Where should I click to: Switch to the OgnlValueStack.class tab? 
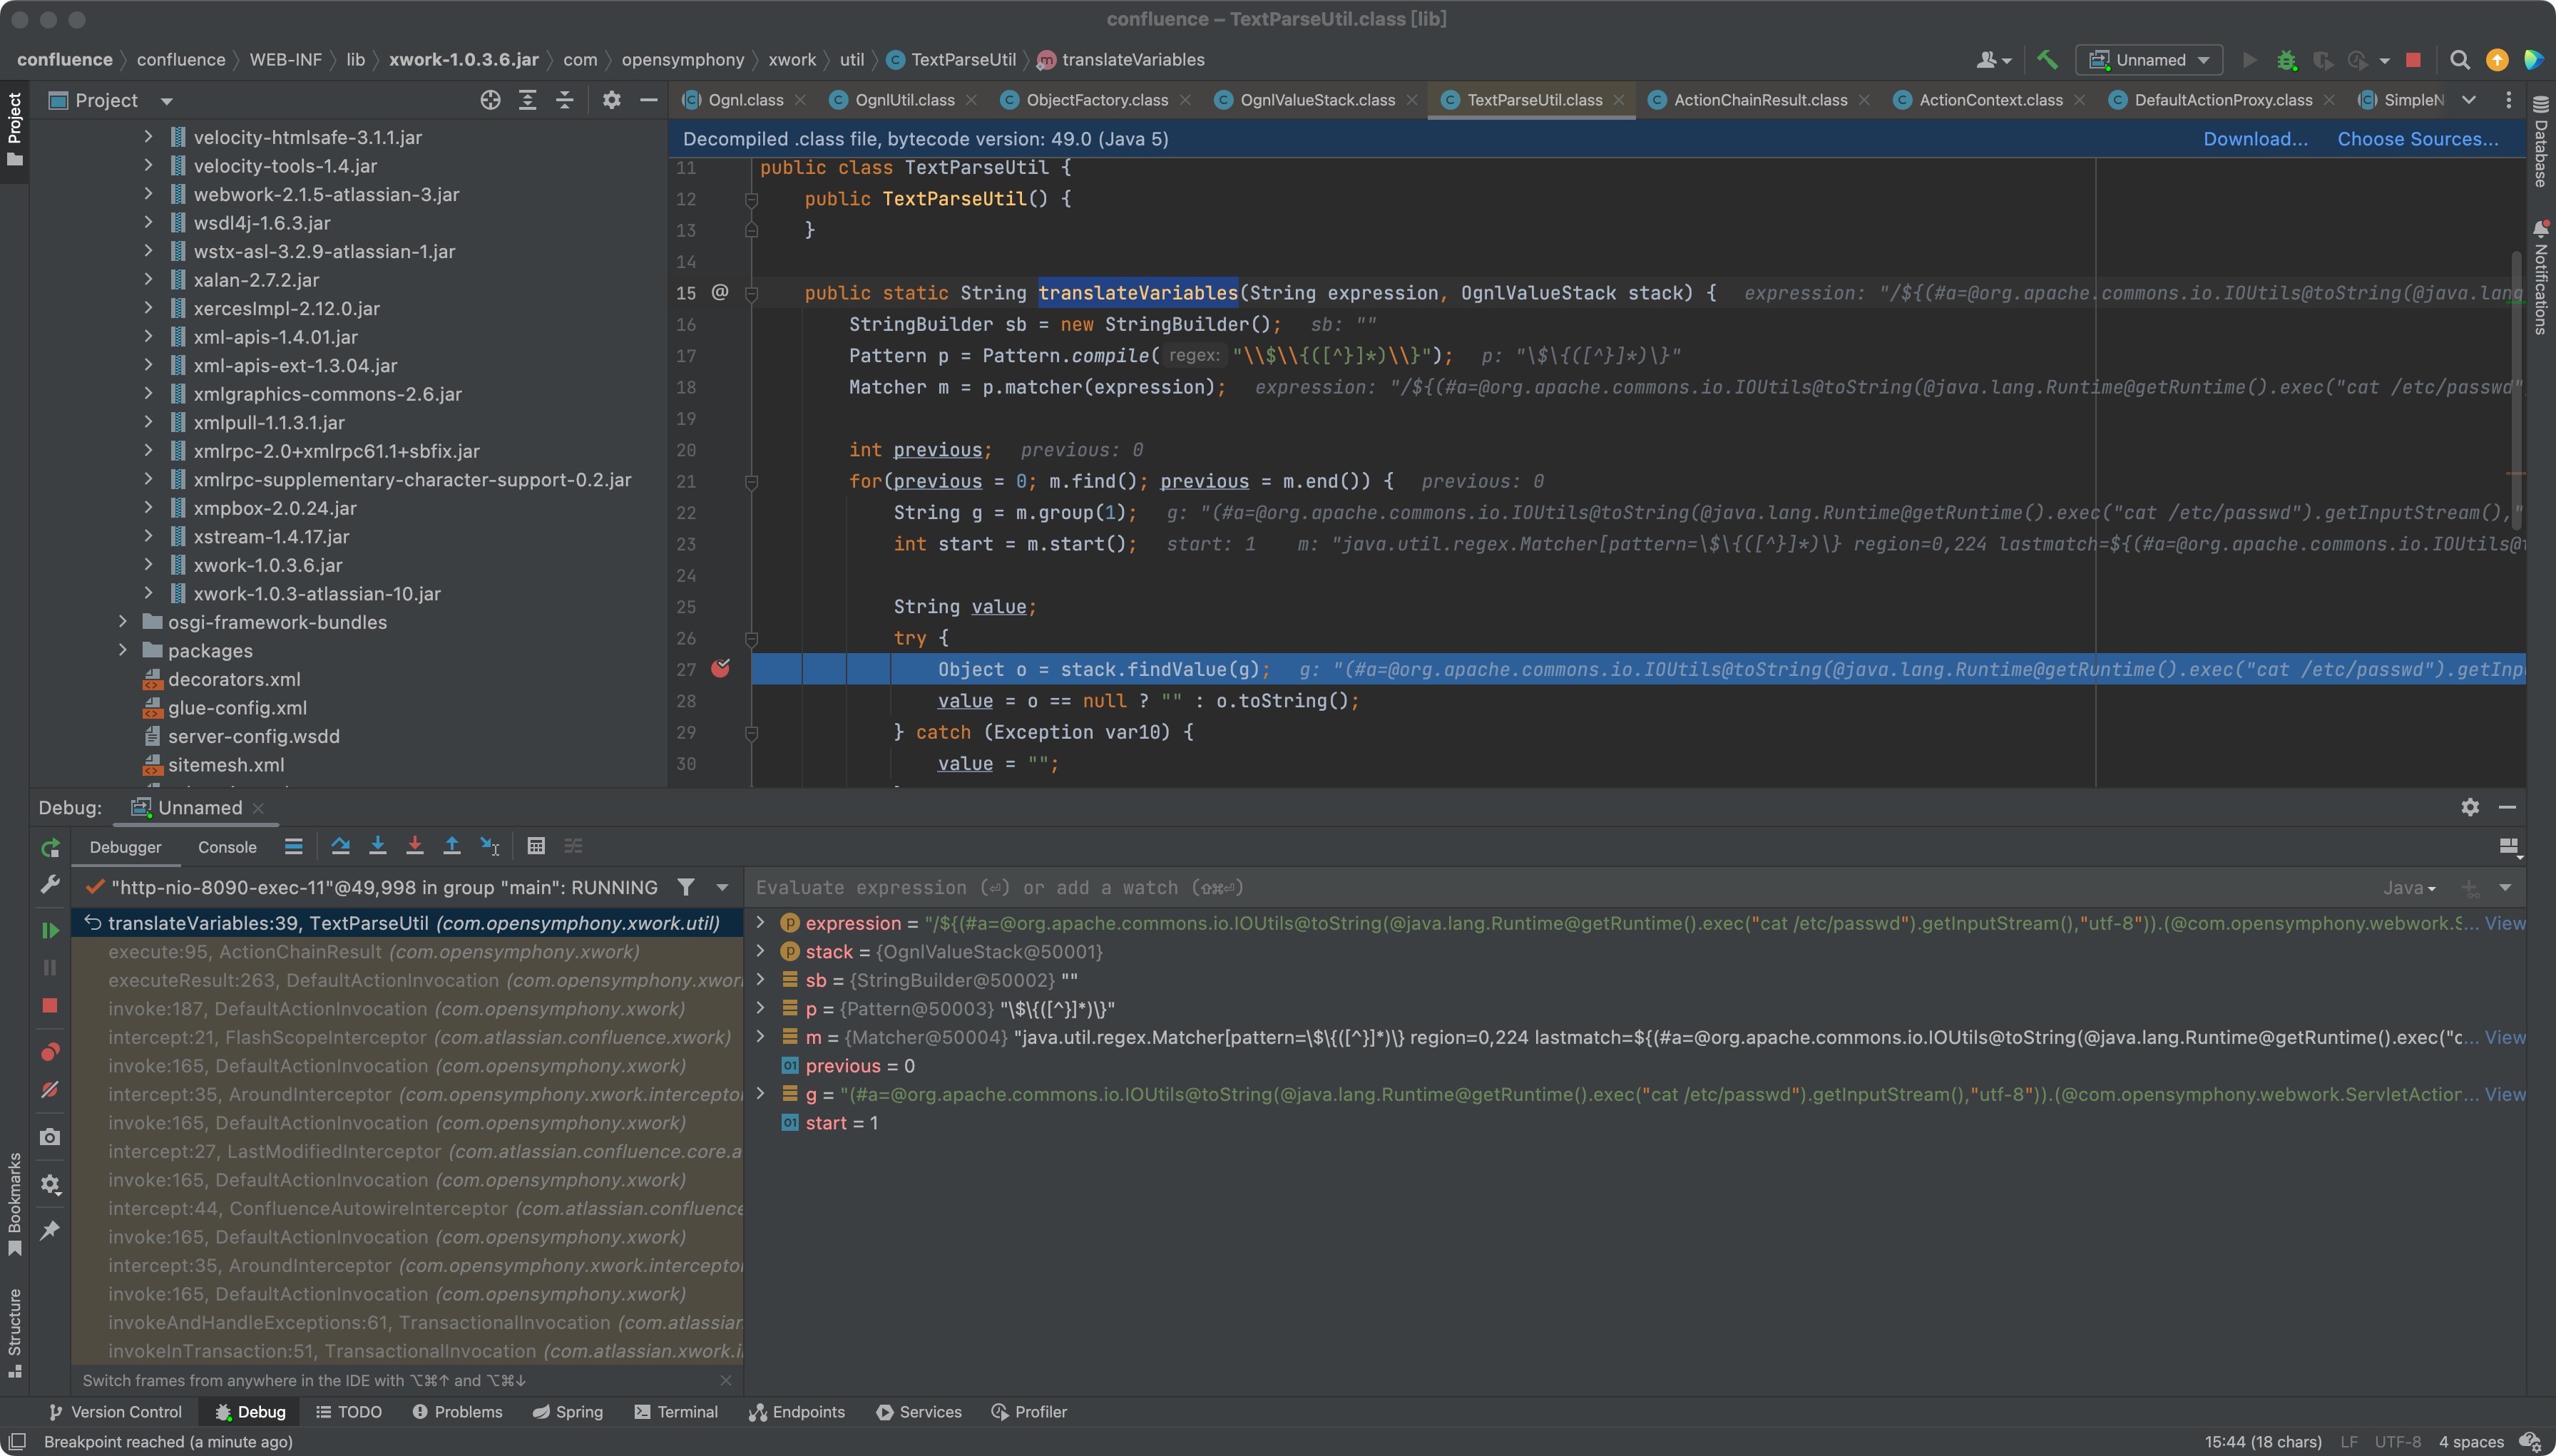pyautogui.click(x=1317, y=100)
